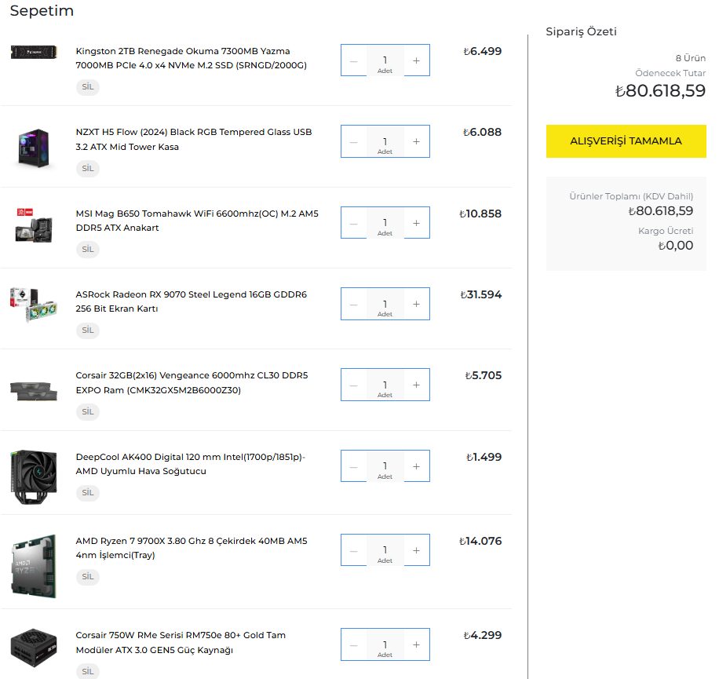The height and width of the screenshot is (679, 719).
Task: Remove DeepCool AK400 cooler using SİL
Action: click(x=88, y=493)
